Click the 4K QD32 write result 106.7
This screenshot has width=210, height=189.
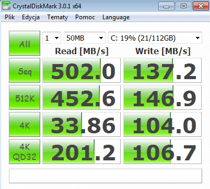point(162,152)
